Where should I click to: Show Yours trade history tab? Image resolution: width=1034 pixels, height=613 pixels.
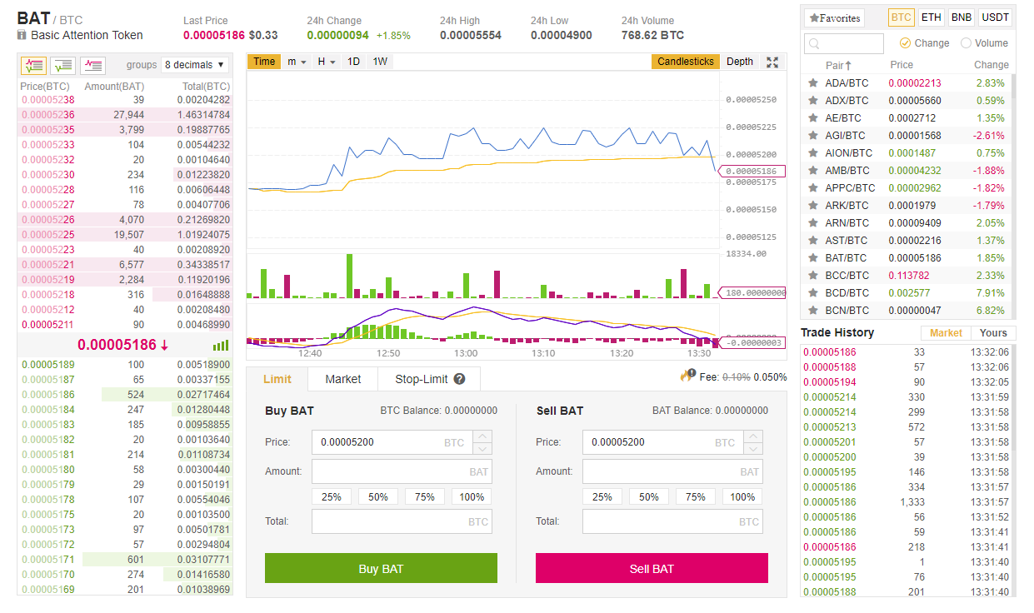993,332
